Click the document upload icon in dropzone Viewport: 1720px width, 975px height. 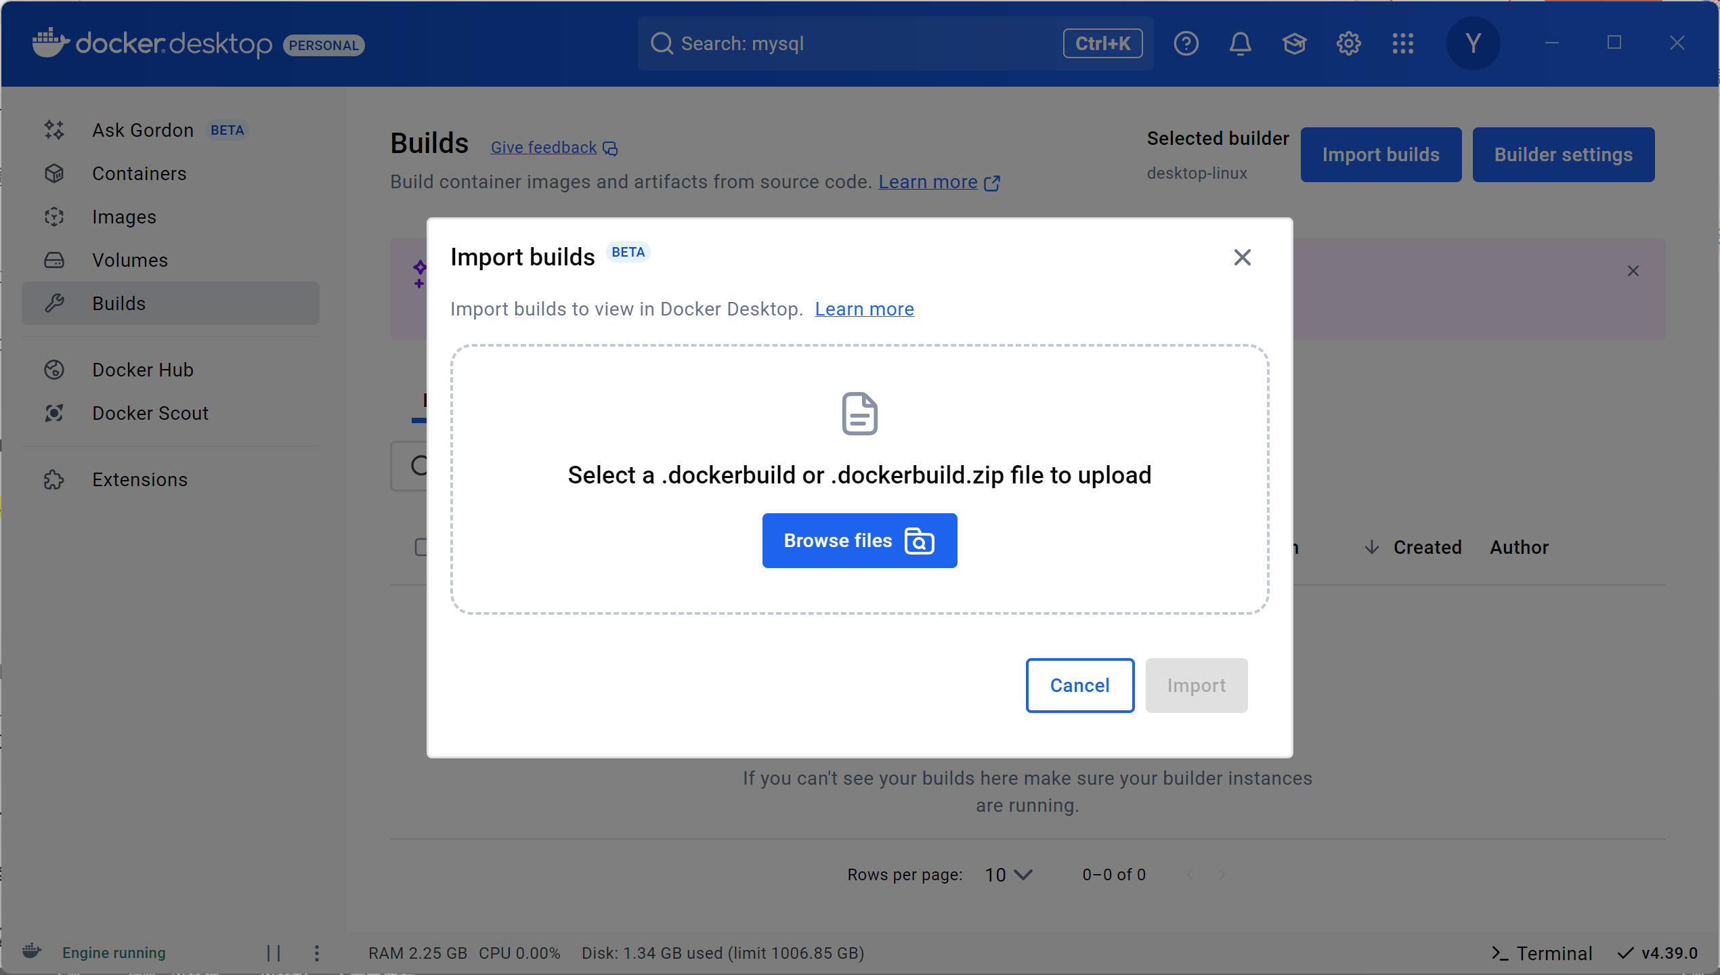coord(859,413)
